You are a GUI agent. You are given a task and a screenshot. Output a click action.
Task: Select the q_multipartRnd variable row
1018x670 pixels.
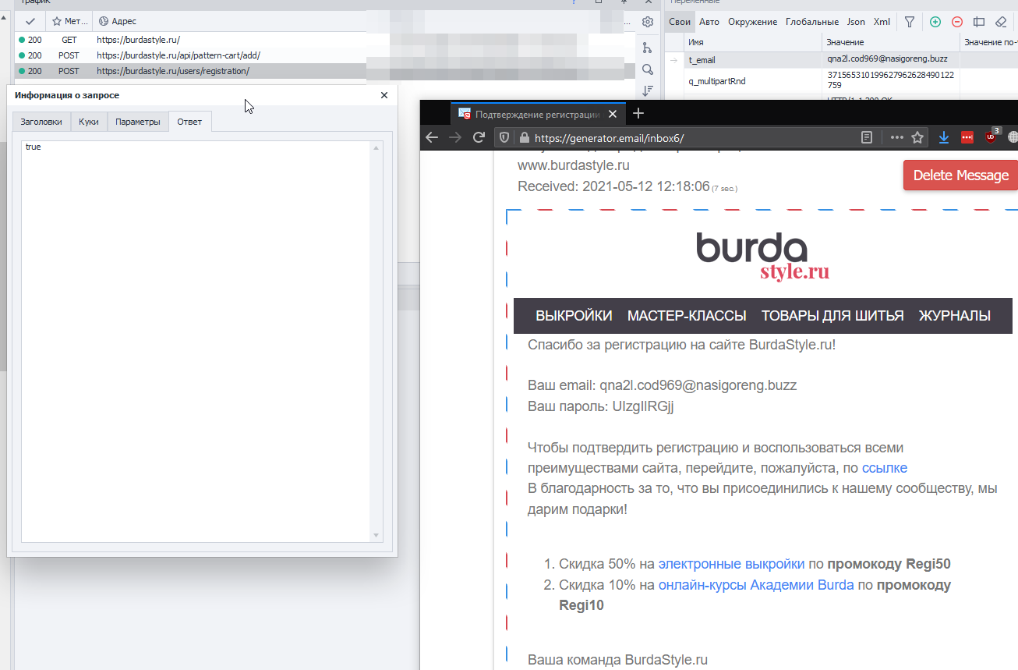tap(841, 80)
